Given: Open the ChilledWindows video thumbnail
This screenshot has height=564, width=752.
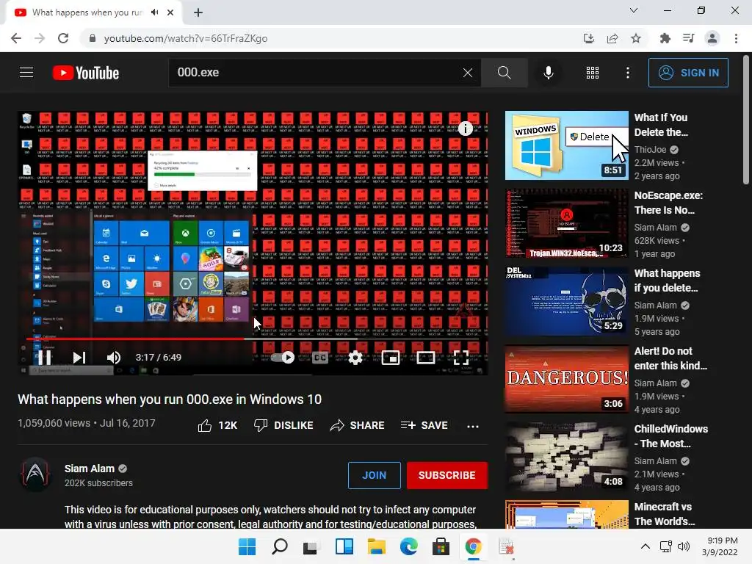Looking at the screenshot, I should [567, 457].
